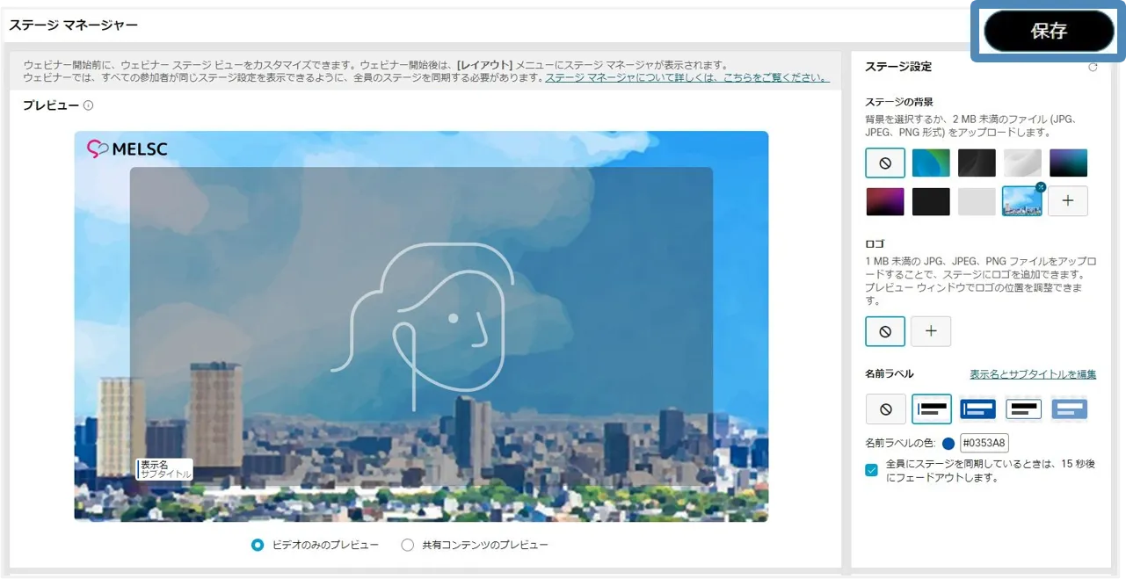The height and width of the screenshot is (579, 1126).
Task: Select ビデオのみのプレビュー radio button
Action: 258,545
